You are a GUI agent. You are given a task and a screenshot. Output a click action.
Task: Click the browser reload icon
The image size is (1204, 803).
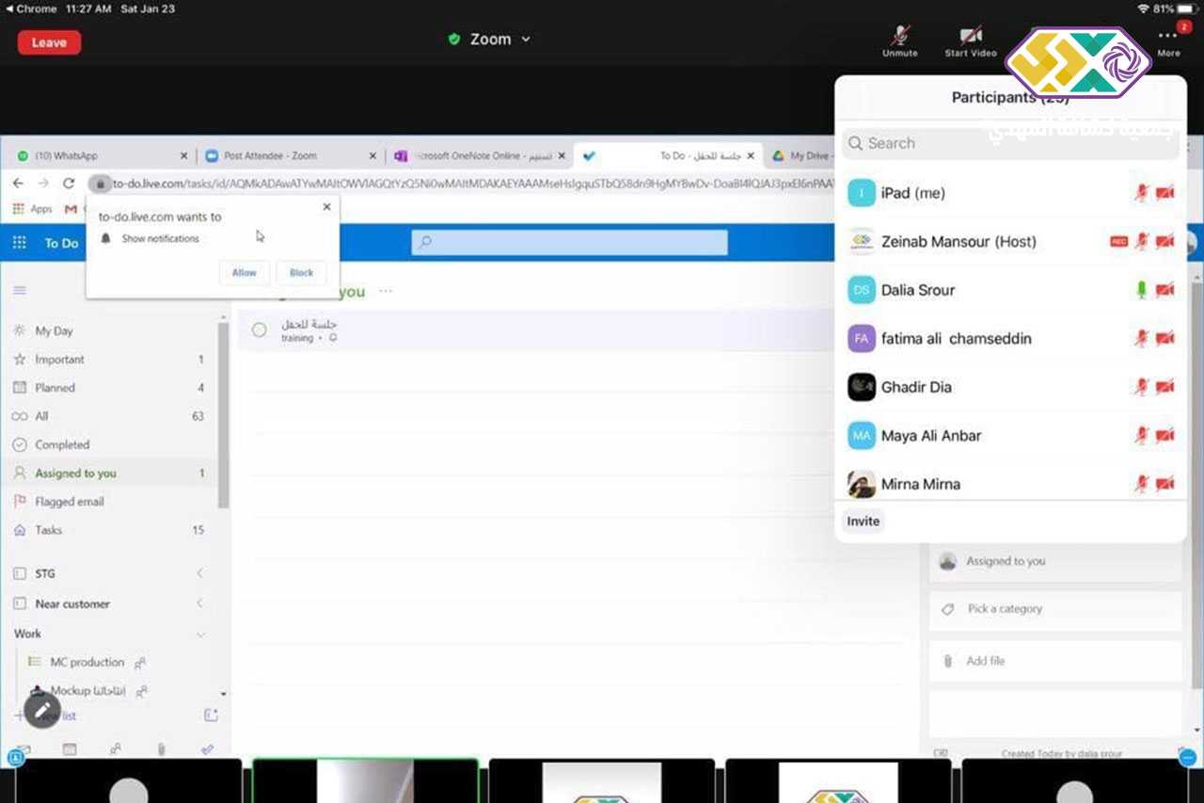coord(69,184)
